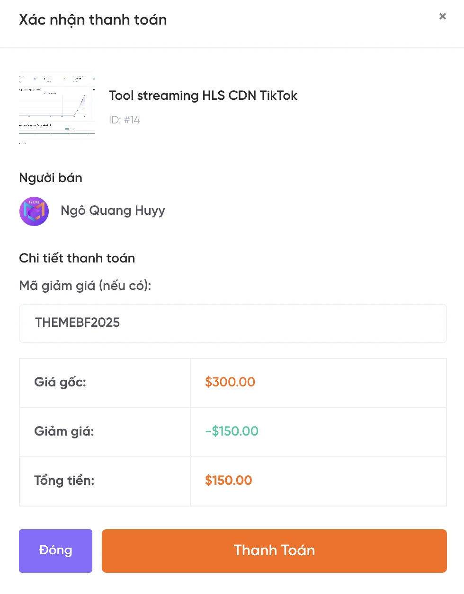
Task: Click the Giá gốc row label
Action: (x=60, y=382)
